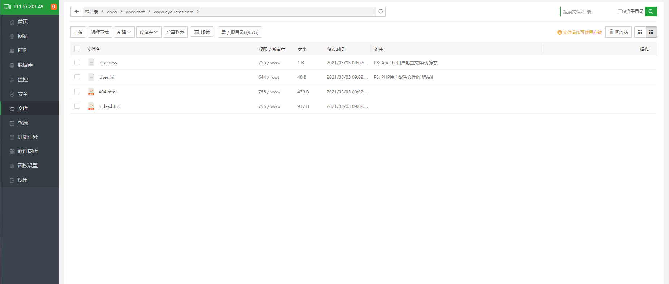Tick the checkbox for index.html
The width and height of the screenshot is (669, 284).
77,106
